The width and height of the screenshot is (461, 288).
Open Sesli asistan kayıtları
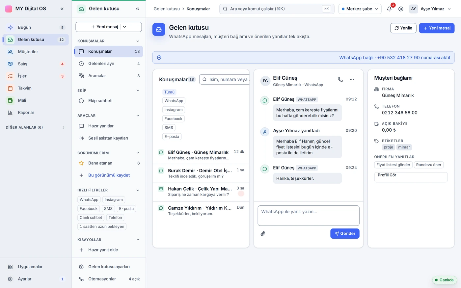click(109, 138)
